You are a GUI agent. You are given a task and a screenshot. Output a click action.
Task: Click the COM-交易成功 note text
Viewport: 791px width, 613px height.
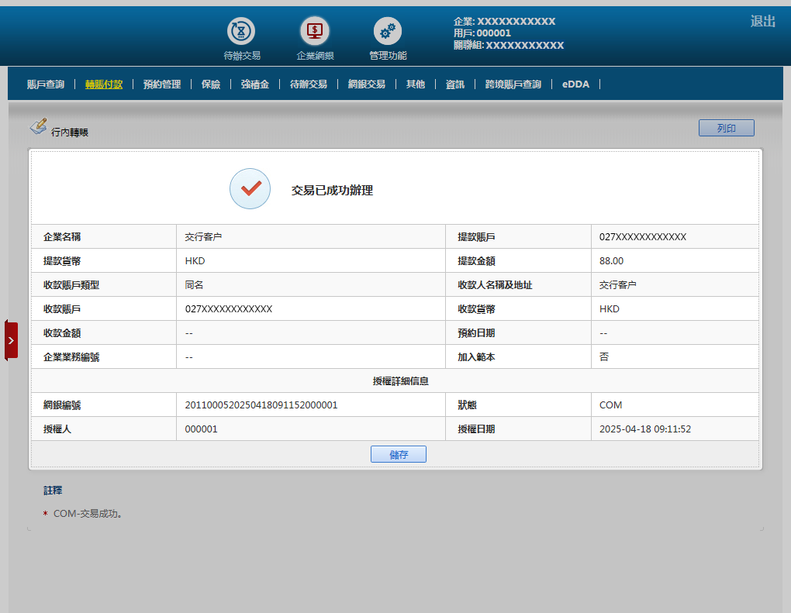coord(88,514)
